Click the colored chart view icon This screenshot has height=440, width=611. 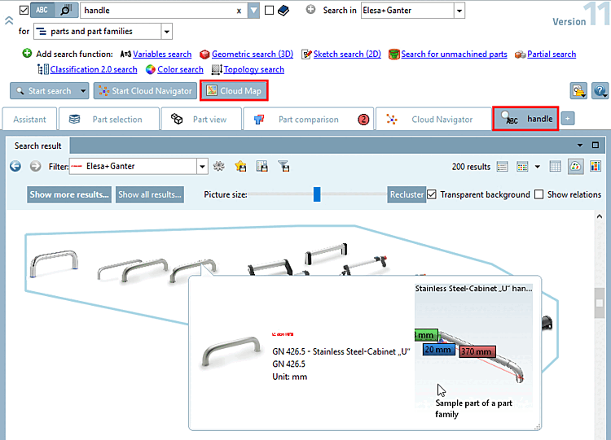596,167
